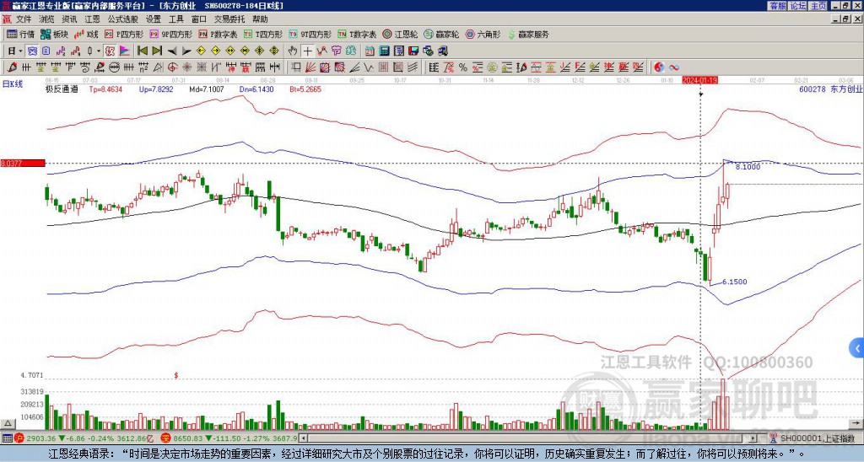Screen dimensions: 864x462
Task: Click the 2024-01-19 red date marker
Action: 699,80
